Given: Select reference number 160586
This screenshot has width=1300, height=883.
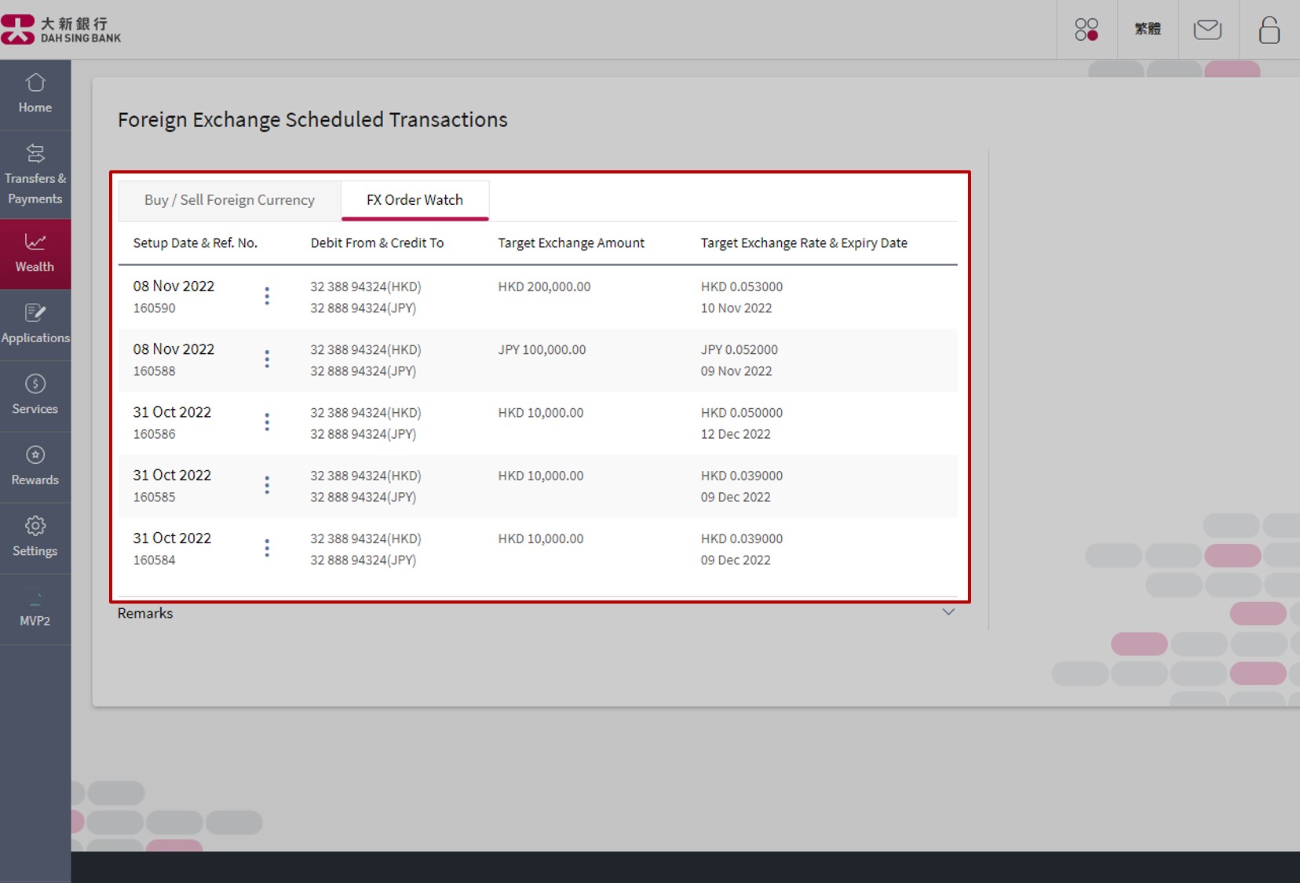Looking at the screenshot, I should pyautogui.click(x=155, y=434).
